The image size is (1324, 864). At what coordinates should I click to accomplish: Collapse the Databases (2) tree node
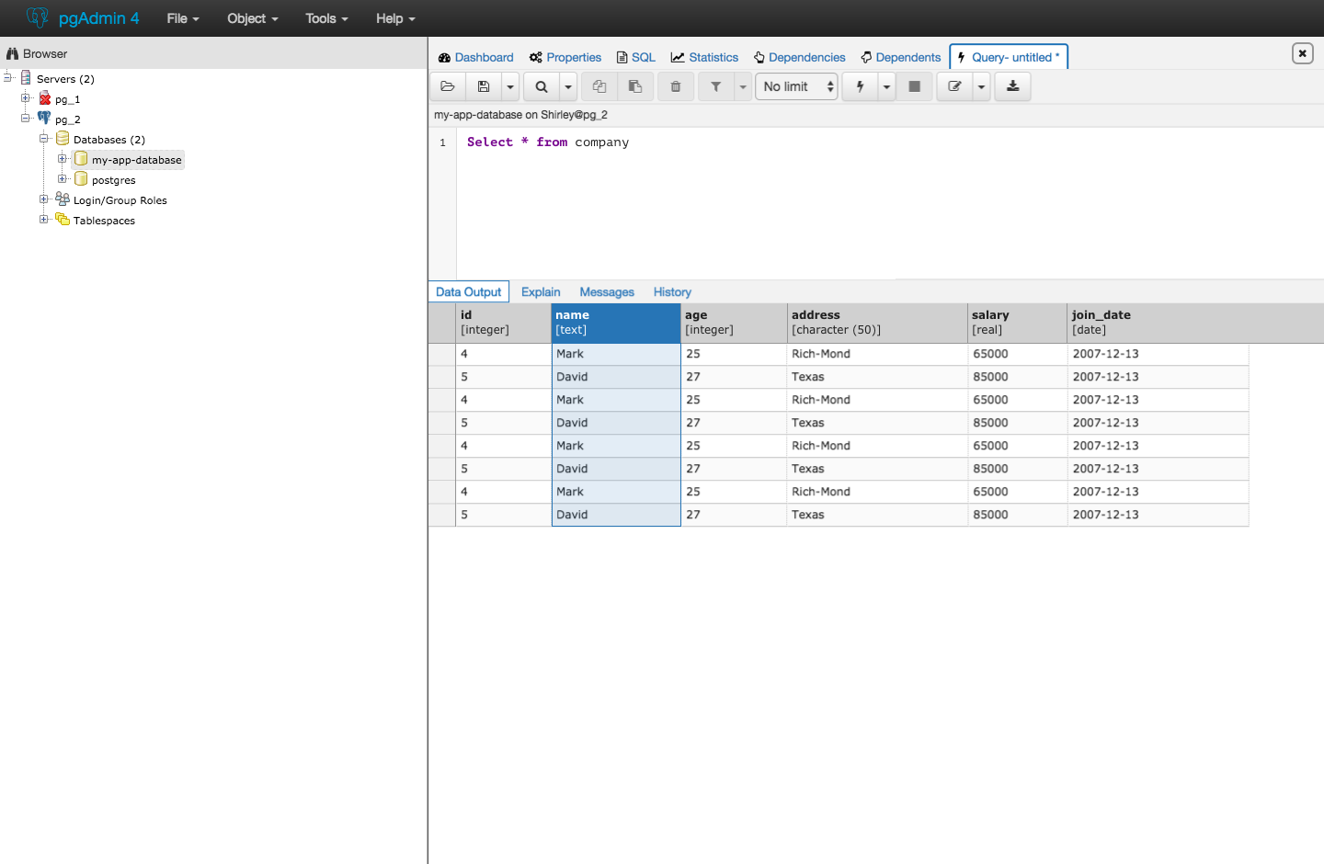coord(43,139)
